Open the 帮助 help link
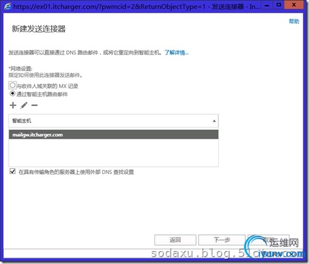 click(x=294, y=21)
